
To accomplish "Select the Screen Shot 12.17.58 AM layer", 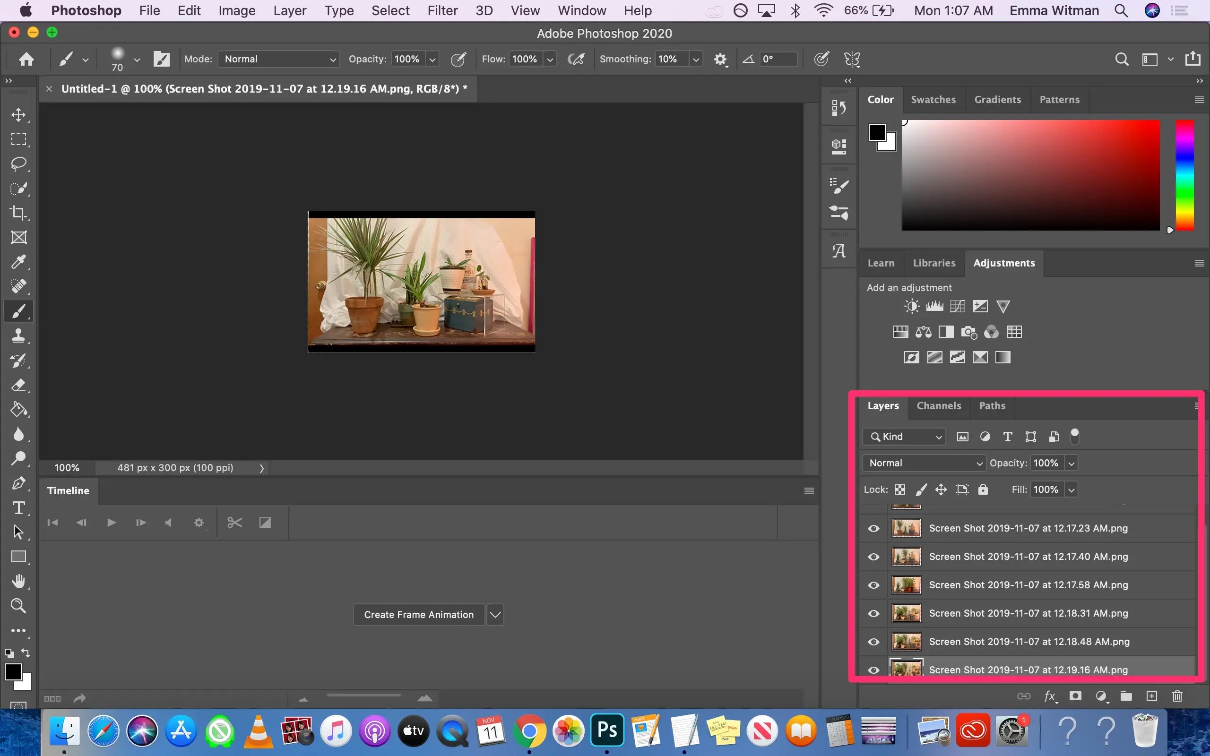I will 1028,585.
